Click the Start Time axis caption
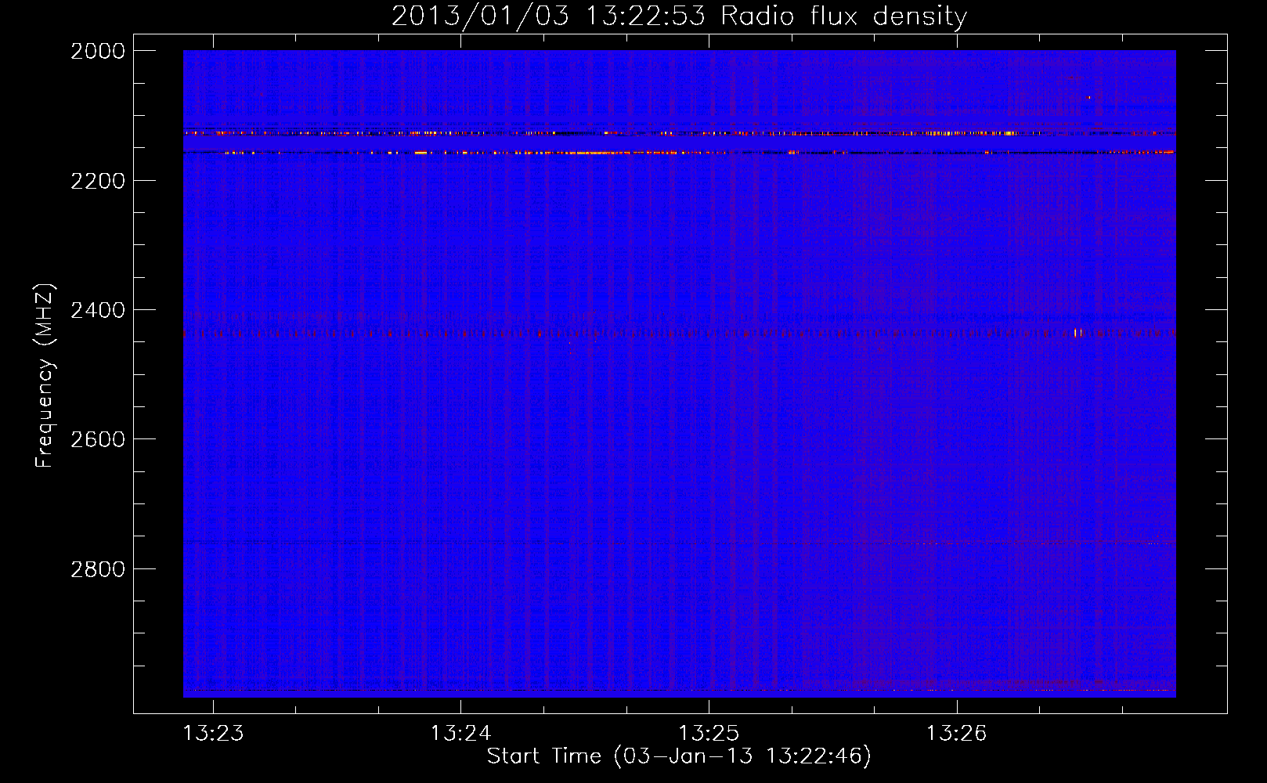The width and height of the screenshot is (1267, 783). pyautogui.click(x=679, y=756)
